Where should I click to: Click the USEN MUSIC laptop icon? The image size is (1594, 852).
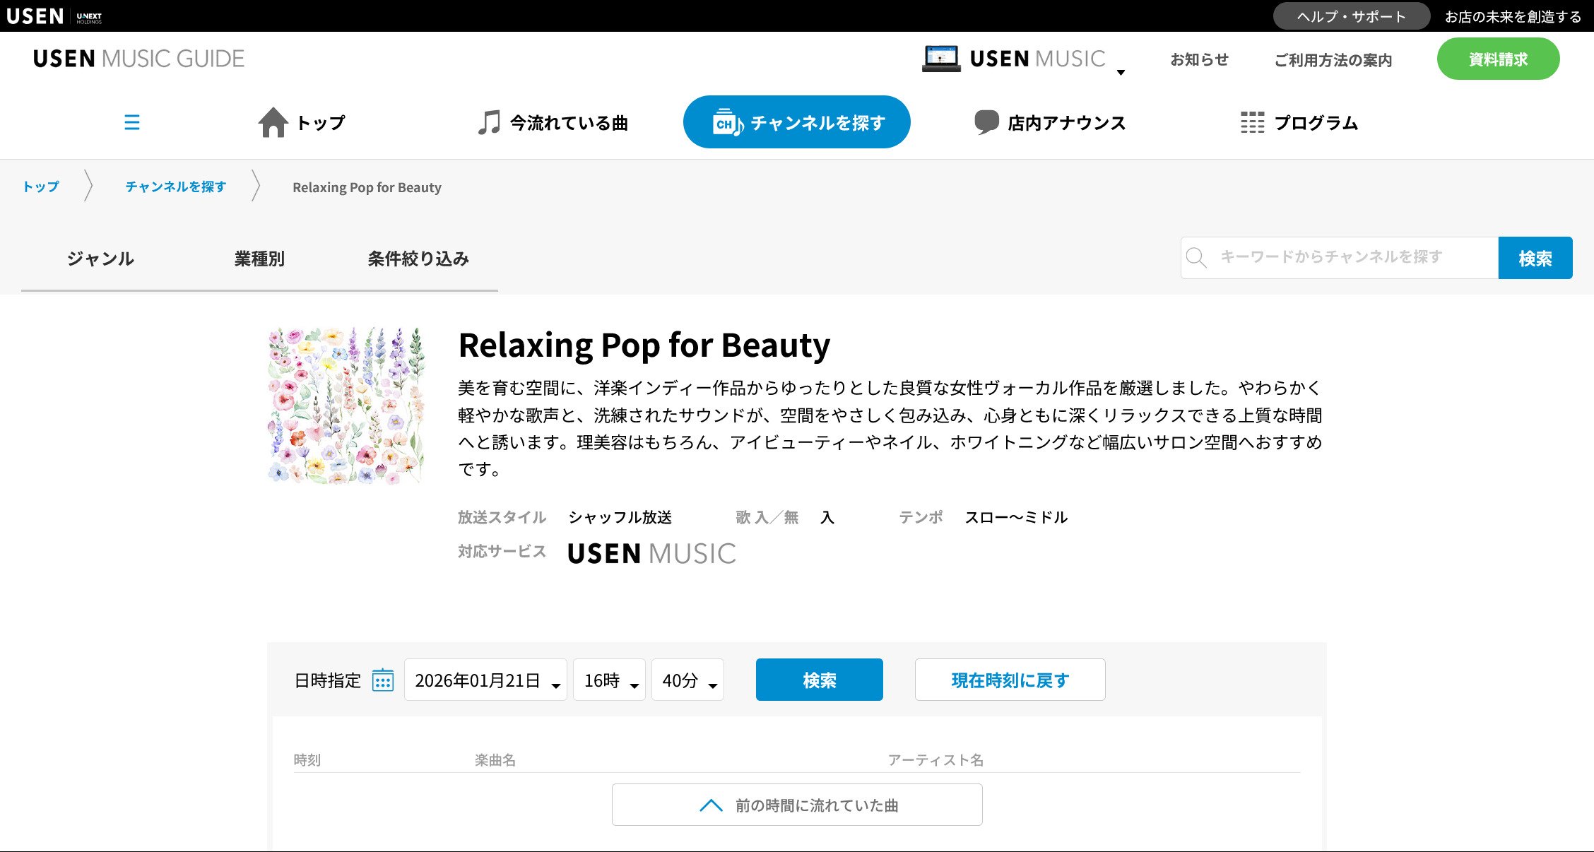tap(940, 59)
